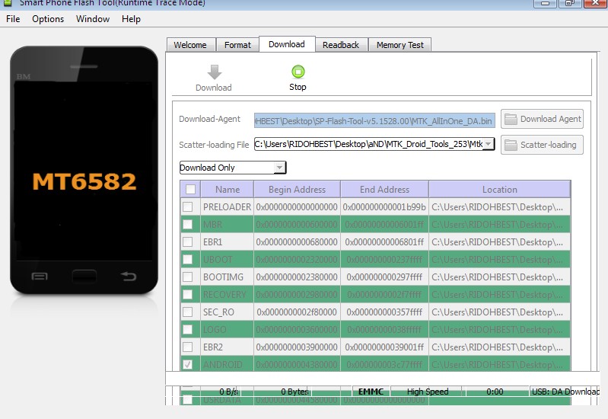Viewport: 608px width, 419px height.
Task: Switch to the Readback tab
Action: 341,45
